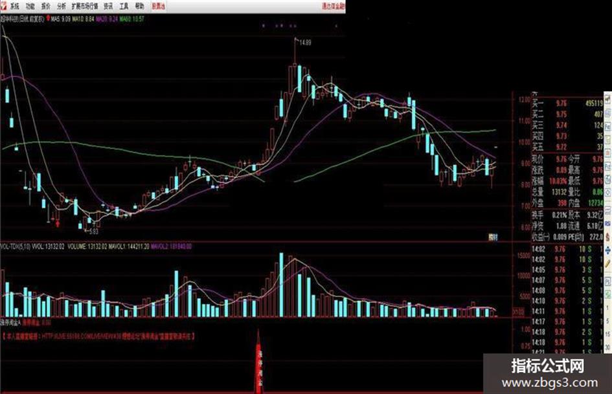
Task: Click the PE(动) 272.0 value
Action: click(596, 236)
